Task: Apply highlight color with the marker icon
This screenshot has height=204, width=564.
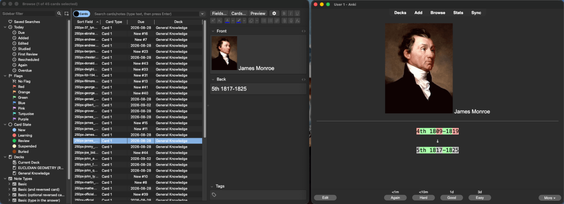Action: click(x=239, y=21)
